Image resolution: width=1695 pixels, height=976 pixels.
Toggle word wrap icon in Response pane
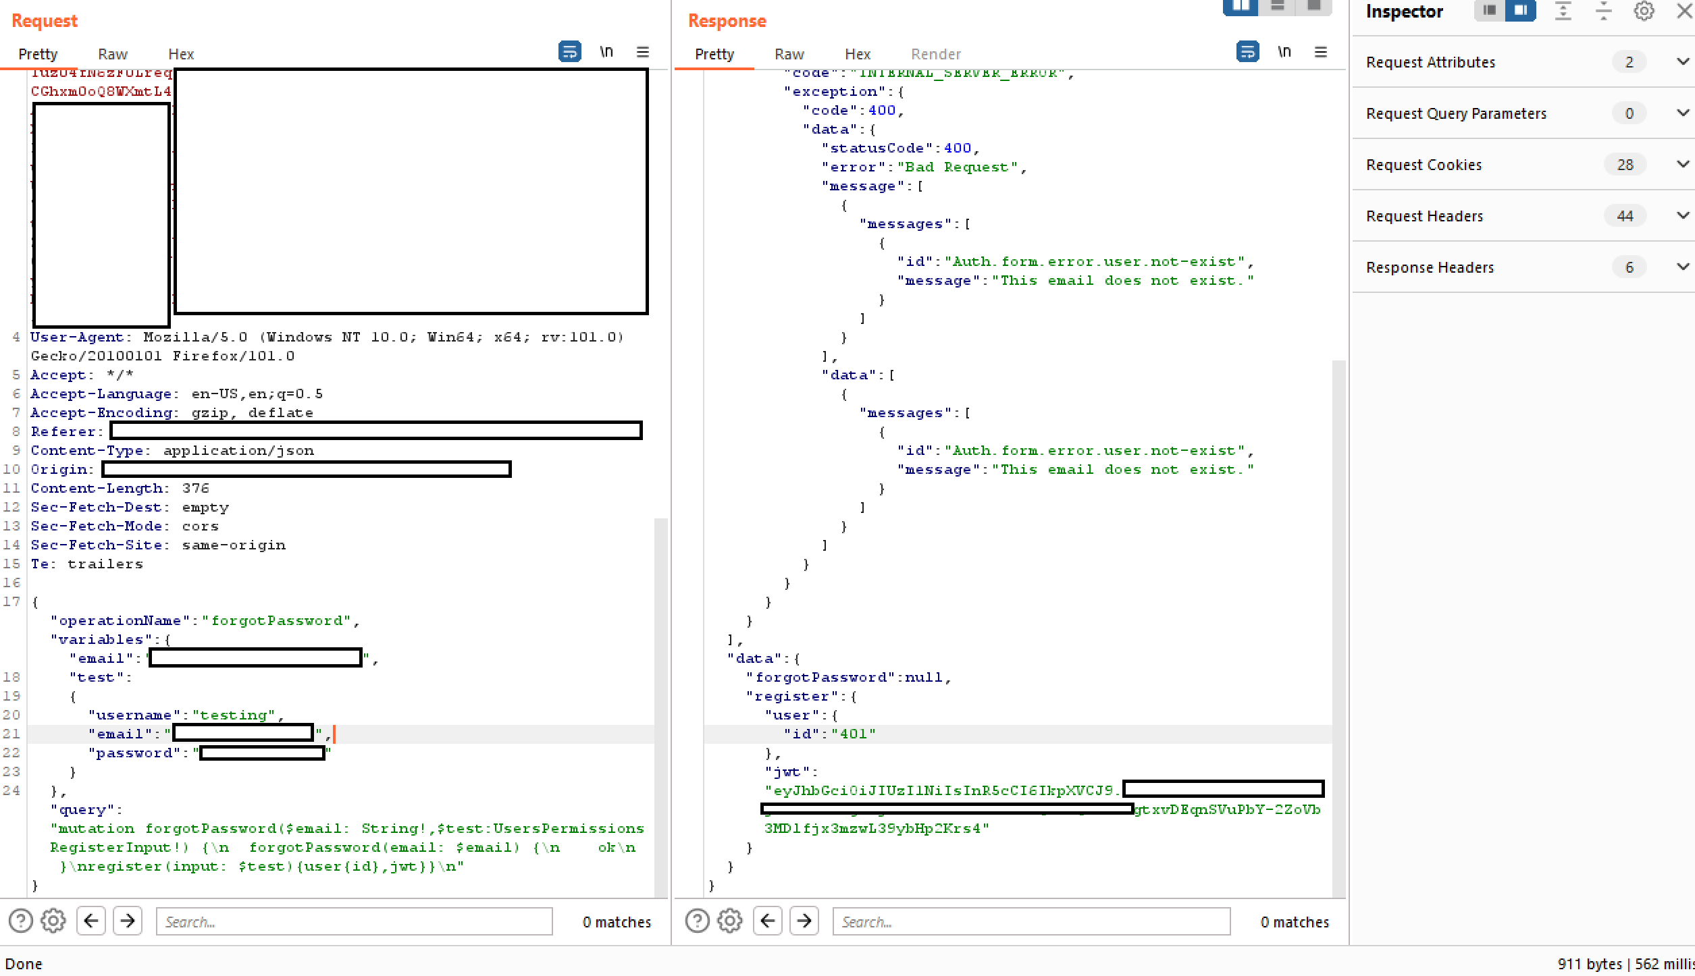1247,52
